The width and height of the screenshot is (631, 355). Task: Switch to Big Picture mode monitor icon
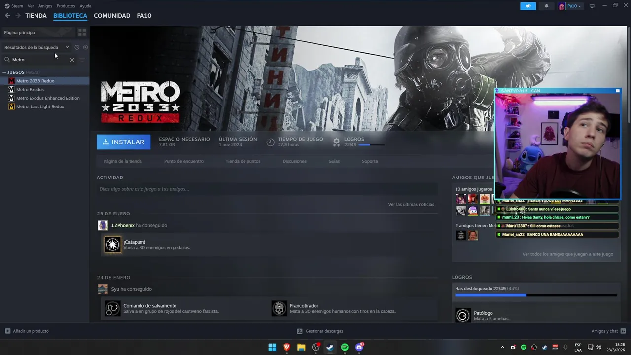click(x=592, y=6)
